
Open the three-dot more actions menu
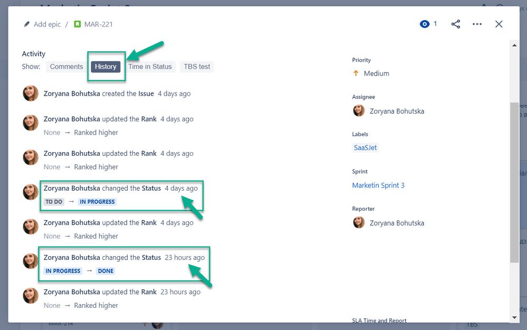[x=477, y=24]
